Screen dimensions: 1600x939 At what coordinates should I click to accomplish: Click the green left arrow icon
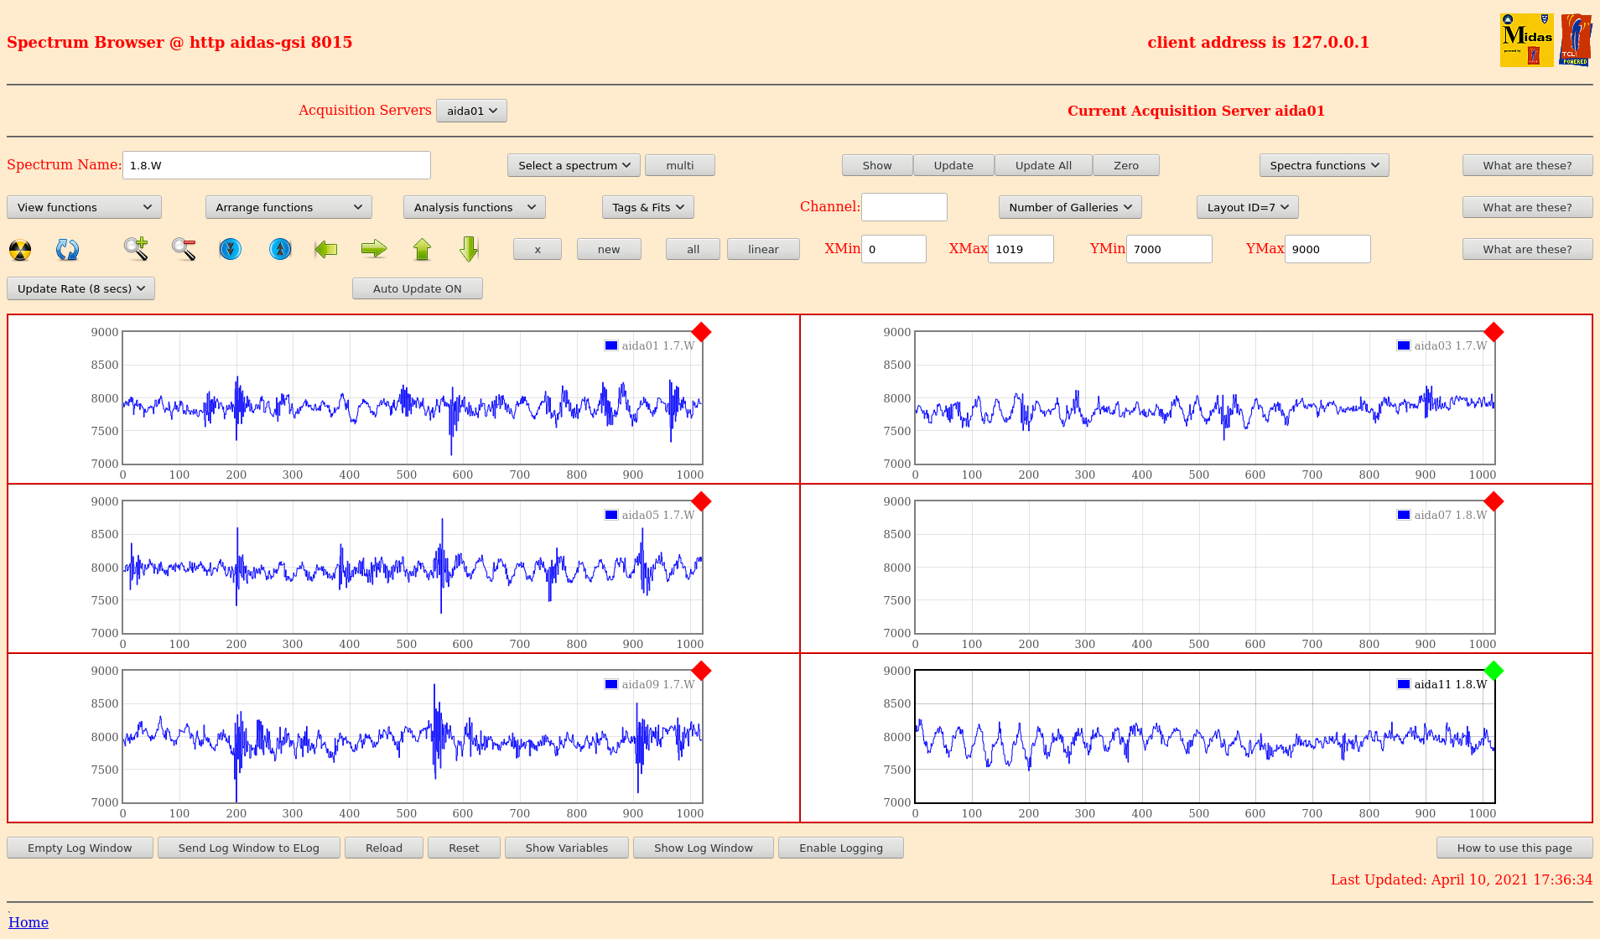pos(326,249)
